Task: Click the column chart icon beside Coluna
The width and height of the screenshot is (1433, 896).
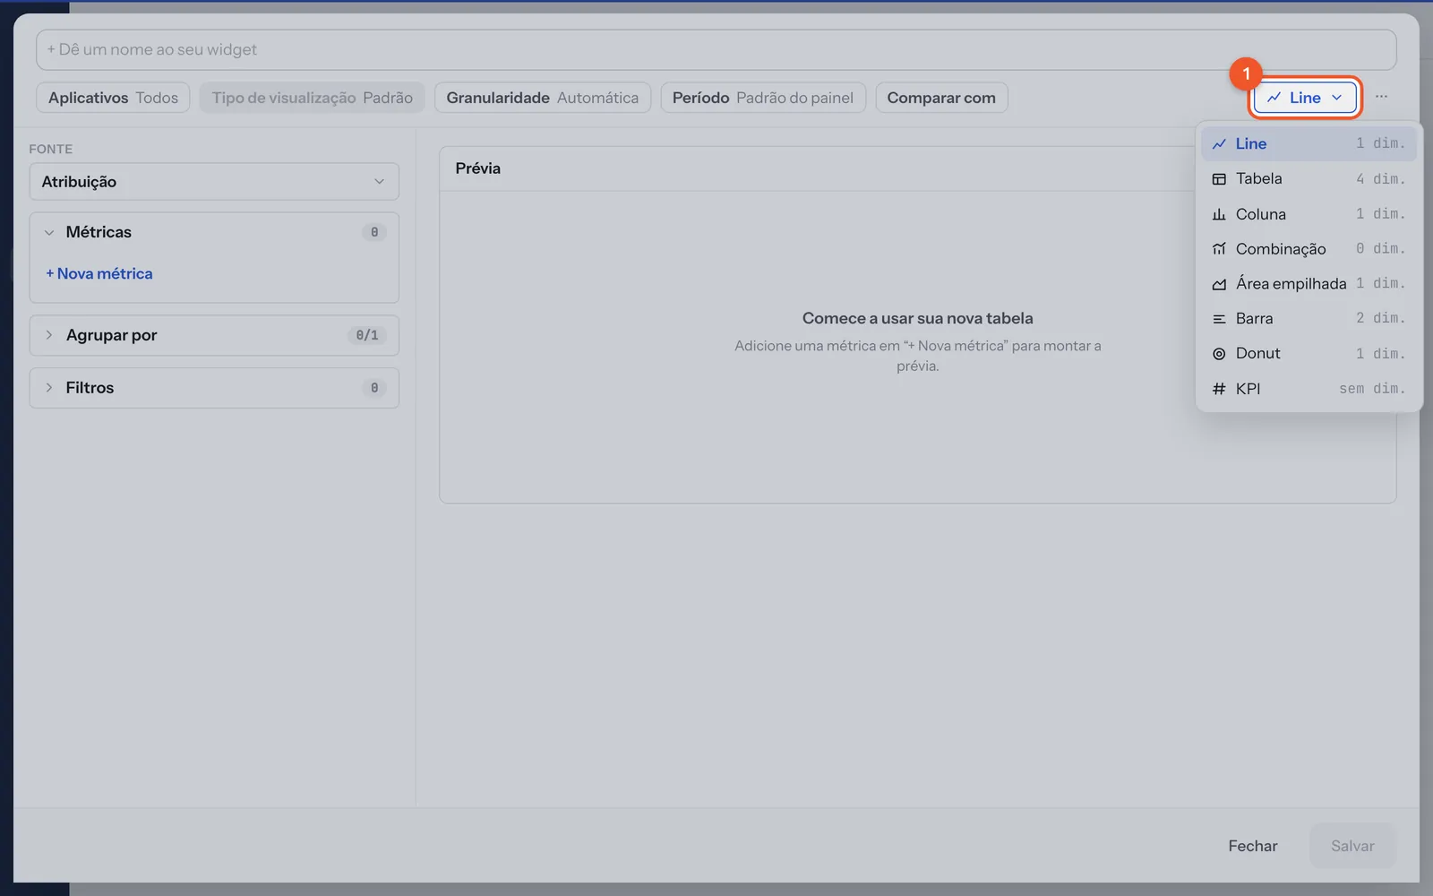Action: click(1219, 214)
